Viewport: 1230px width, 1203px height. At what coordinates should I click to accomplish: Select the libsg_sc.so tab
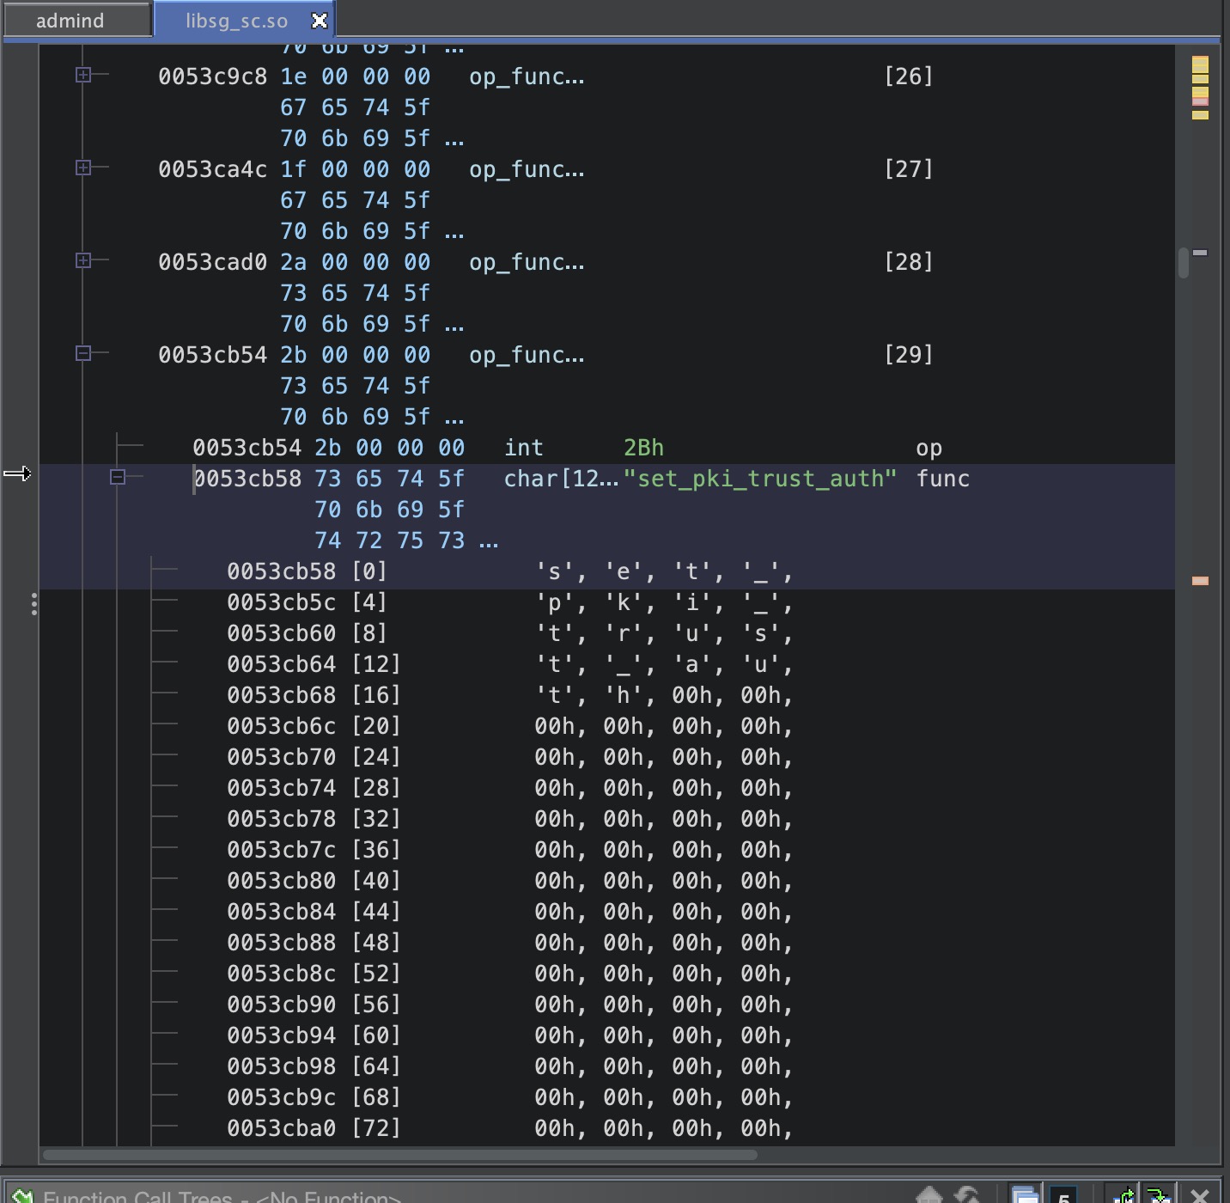click(236, 21)
